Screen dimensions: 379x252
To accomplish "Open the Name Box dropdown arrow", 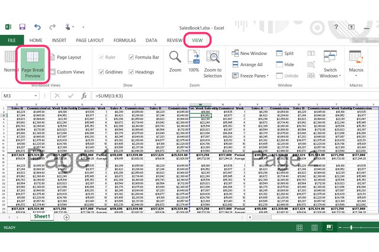I will click(x=36, y=96).
